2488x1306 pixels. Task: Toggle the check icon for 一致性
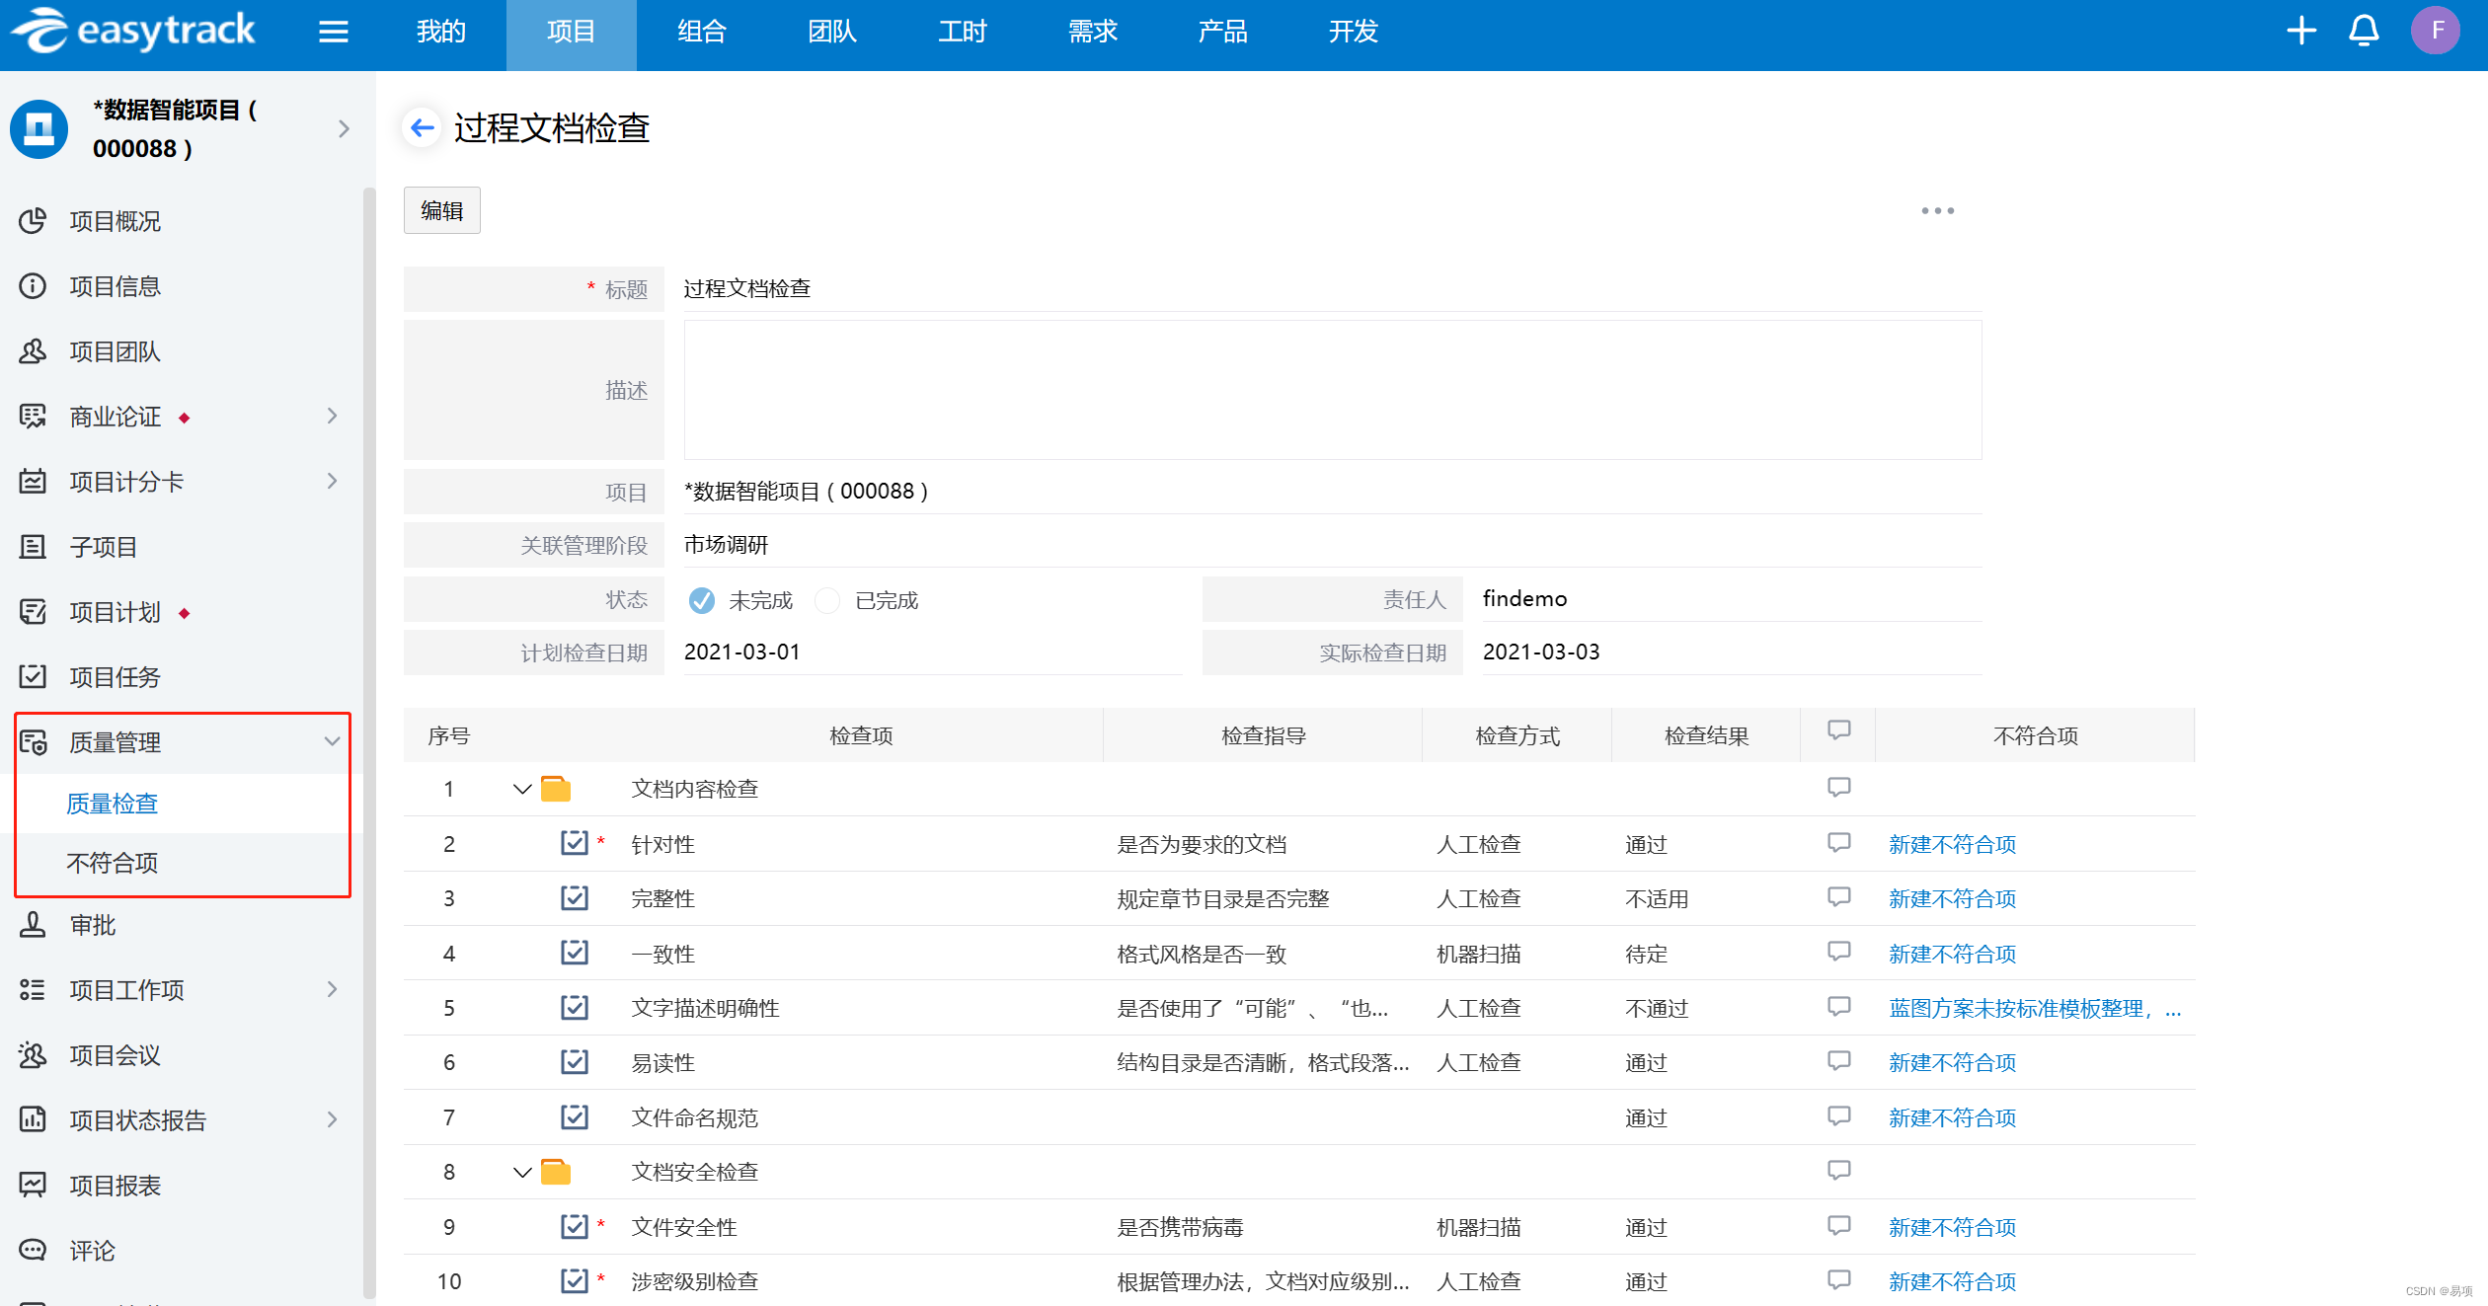tap(574, 953)
